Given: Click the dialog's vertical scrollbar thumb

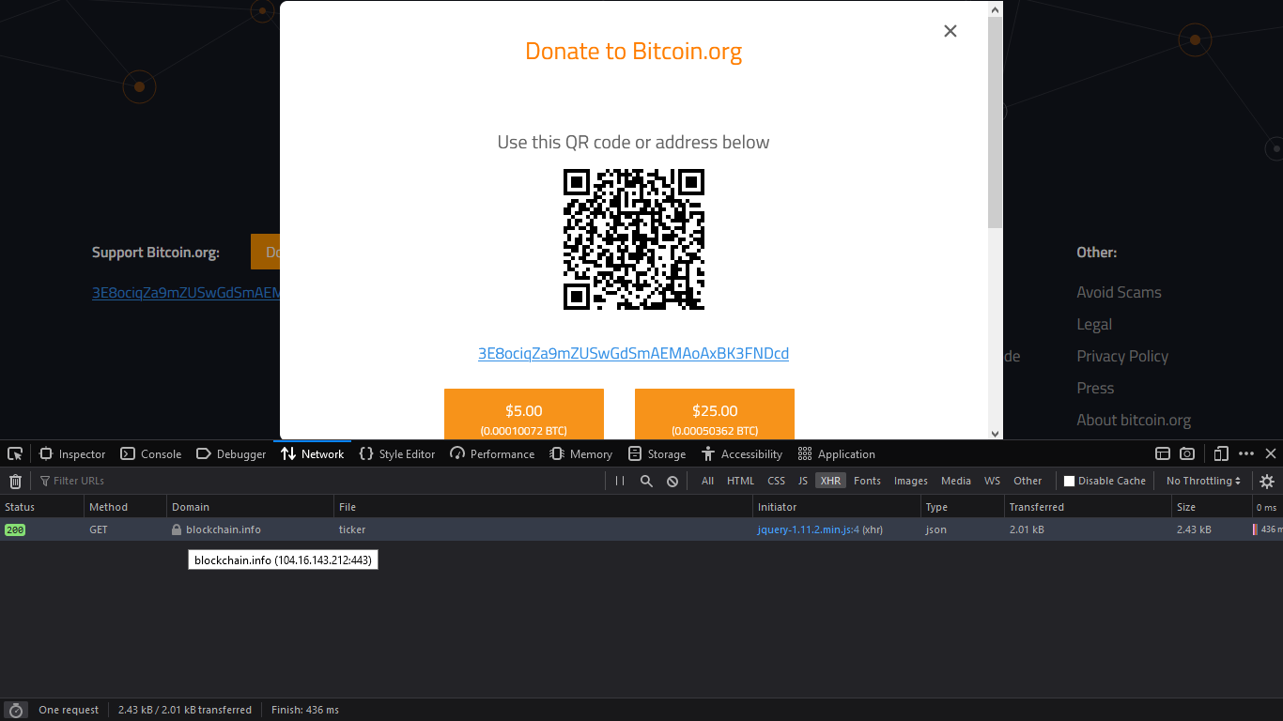Looking at the screenshot, I should pos(996,122).
